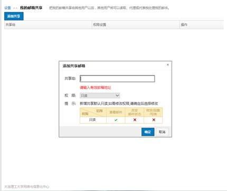The width and height of the screenshot is (227, 191).
Task: Click the 查看邮件 header cell in permission table
Action: coord(116,112)
